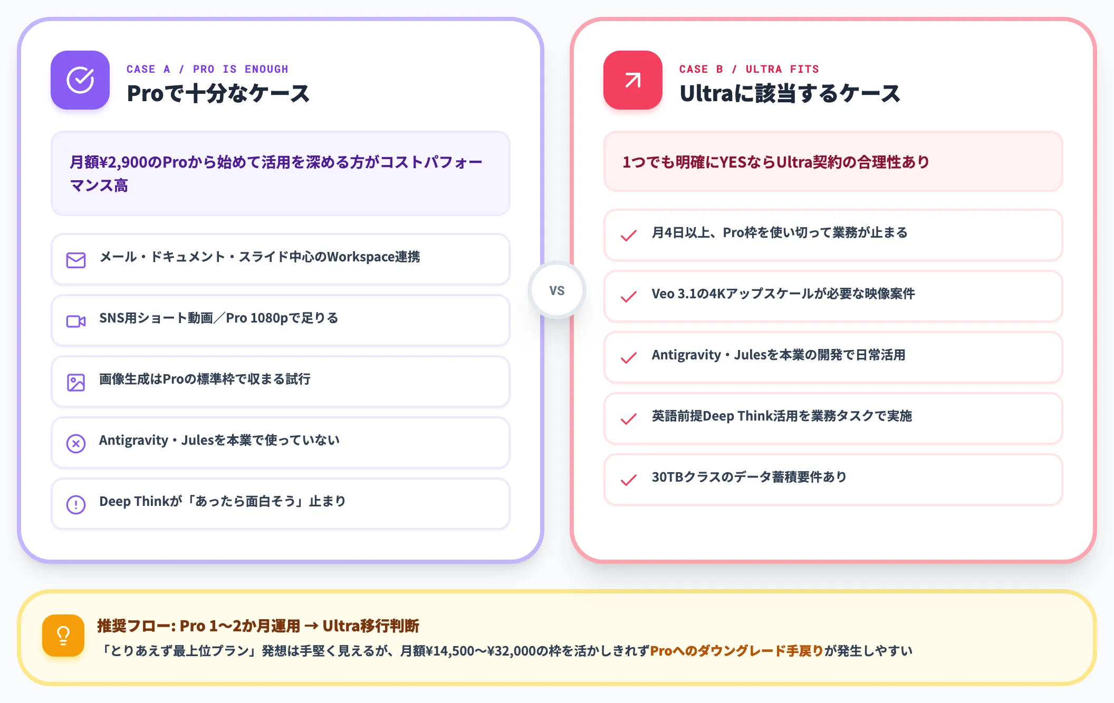
Task: Click the text Deep Thinkが「あったら面白そう」止まり
Action: pyautogui.click(x=223, y=502)
